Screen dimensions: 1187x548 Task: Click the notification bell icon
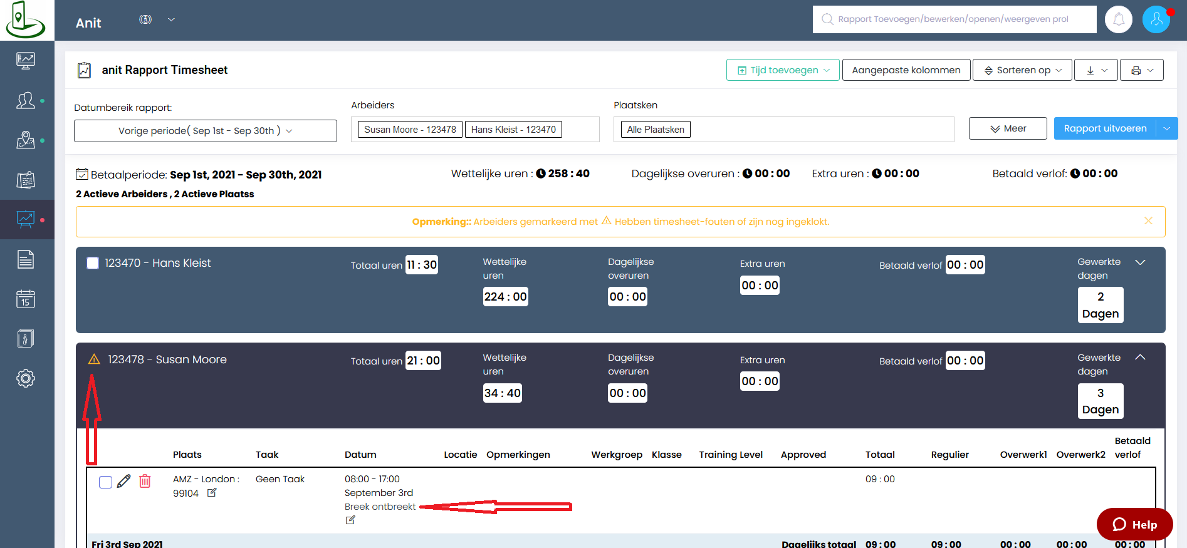(x=1118, y=19)
